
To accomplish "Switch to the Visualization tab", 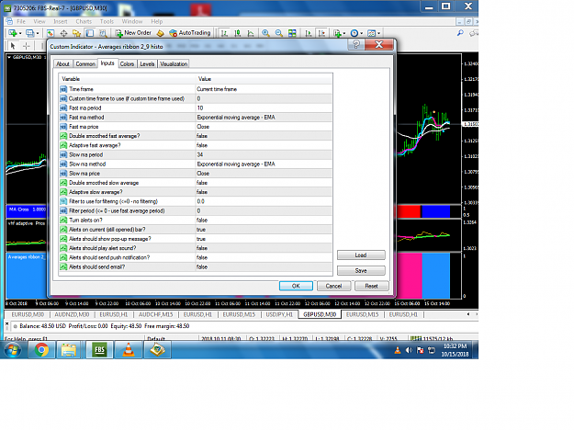I will click(174, 63).
